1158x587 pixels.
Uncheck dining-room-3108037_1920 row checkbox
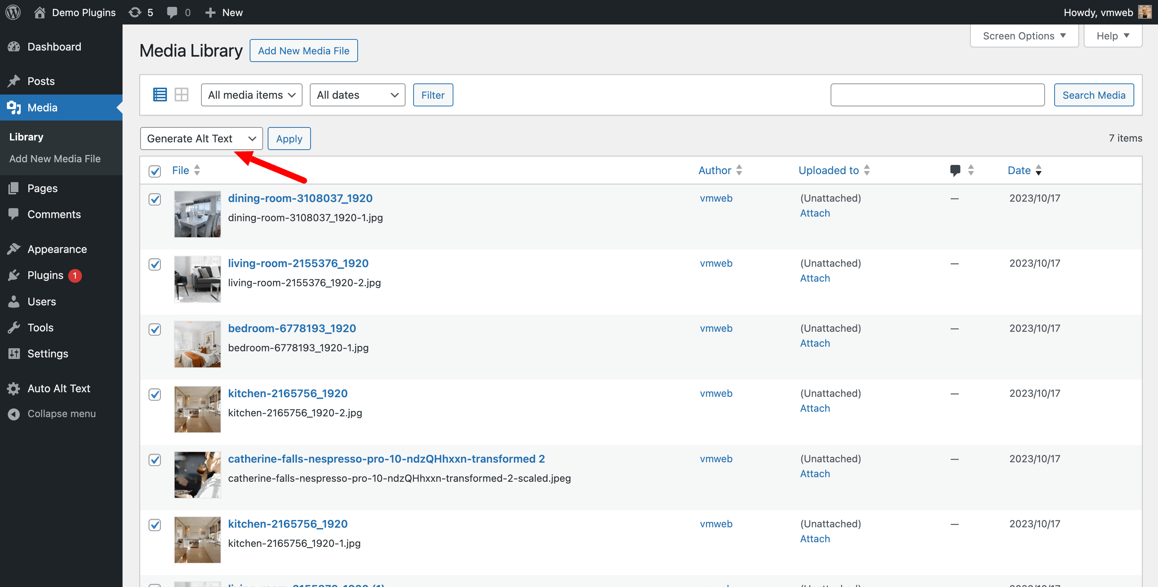pos(155,199)
